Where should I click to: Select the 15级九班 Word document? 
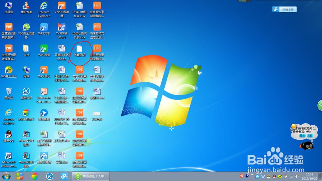click(62, 96)
